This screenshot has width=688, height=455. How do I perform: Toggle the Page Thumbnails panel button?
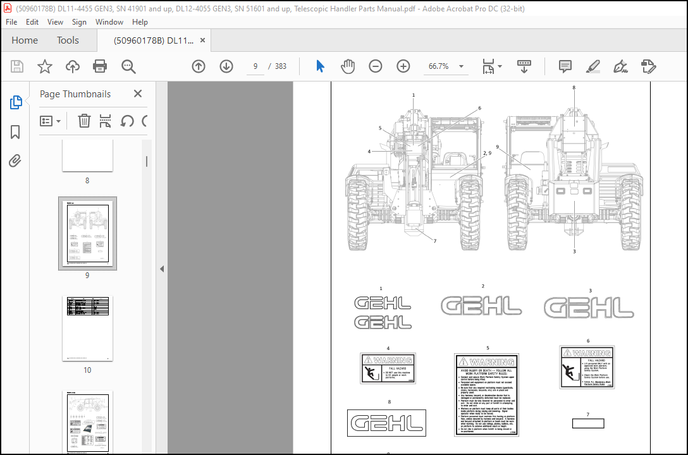[15, 102]
